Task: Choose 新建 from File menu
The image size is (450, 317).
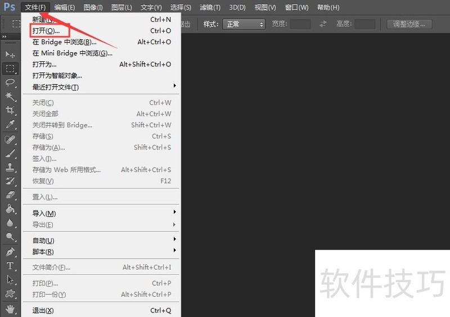Action: (101, 19)
